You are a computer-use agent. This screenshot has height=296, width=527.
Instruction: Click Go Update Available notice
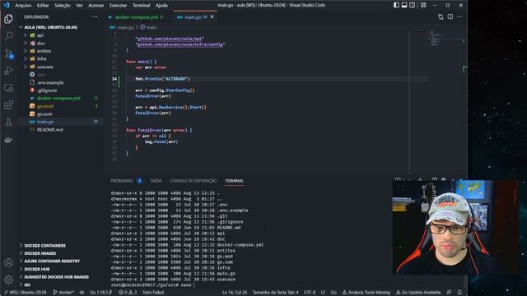[418, 293]
